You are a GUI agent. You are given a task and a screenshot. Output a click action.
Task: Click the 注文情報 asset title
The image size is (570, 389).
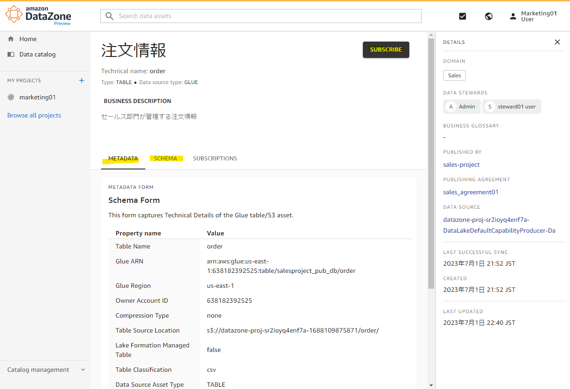(134, 50)
